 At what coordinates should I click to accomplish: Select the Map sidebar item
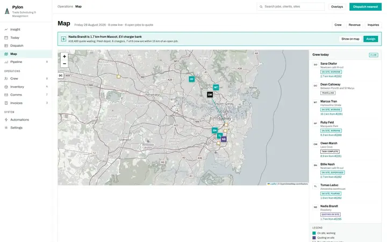pos(26,54)
